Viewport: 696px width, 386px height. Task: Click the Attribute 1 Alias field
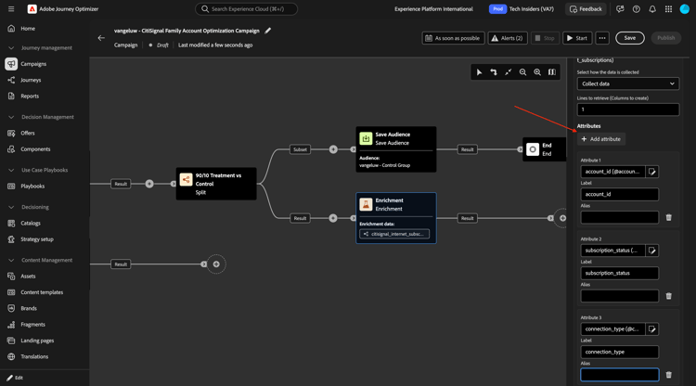point(619,217)
